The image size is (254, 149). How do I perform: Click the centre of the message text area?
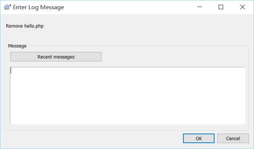(127, 96)
